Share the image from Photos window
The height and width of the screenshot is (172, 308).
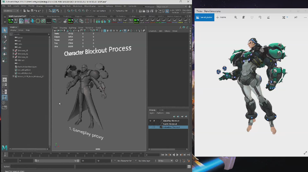(x=296, y=17)
